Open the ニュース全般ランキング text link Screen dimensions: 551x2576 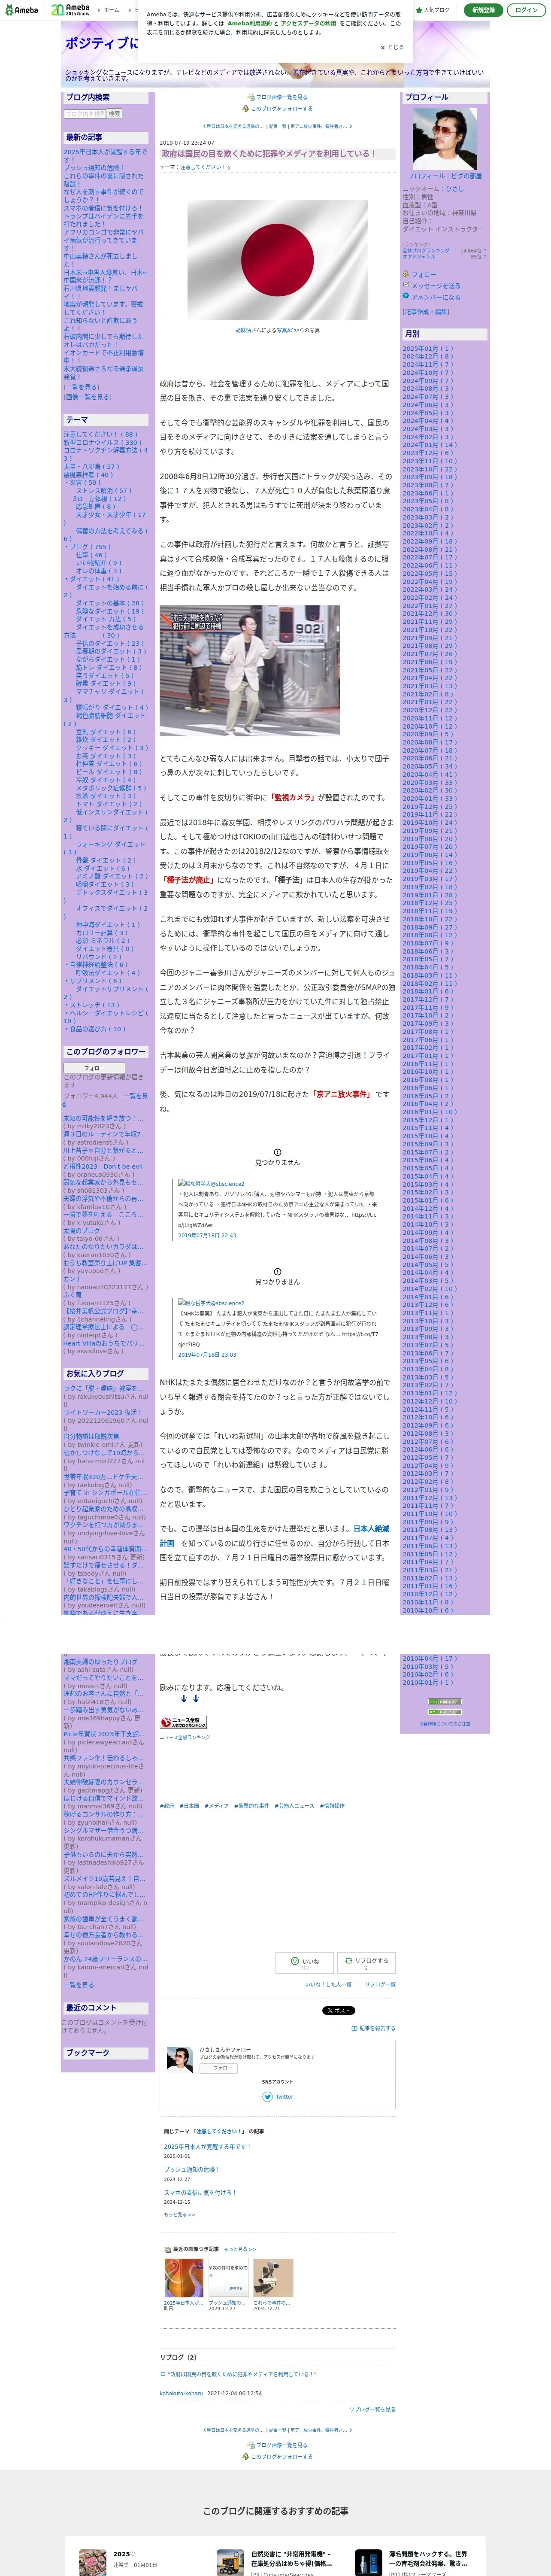click(185, 1737)
